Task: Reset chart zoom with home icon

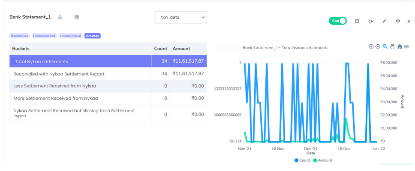Action: [x=400, y=46]
